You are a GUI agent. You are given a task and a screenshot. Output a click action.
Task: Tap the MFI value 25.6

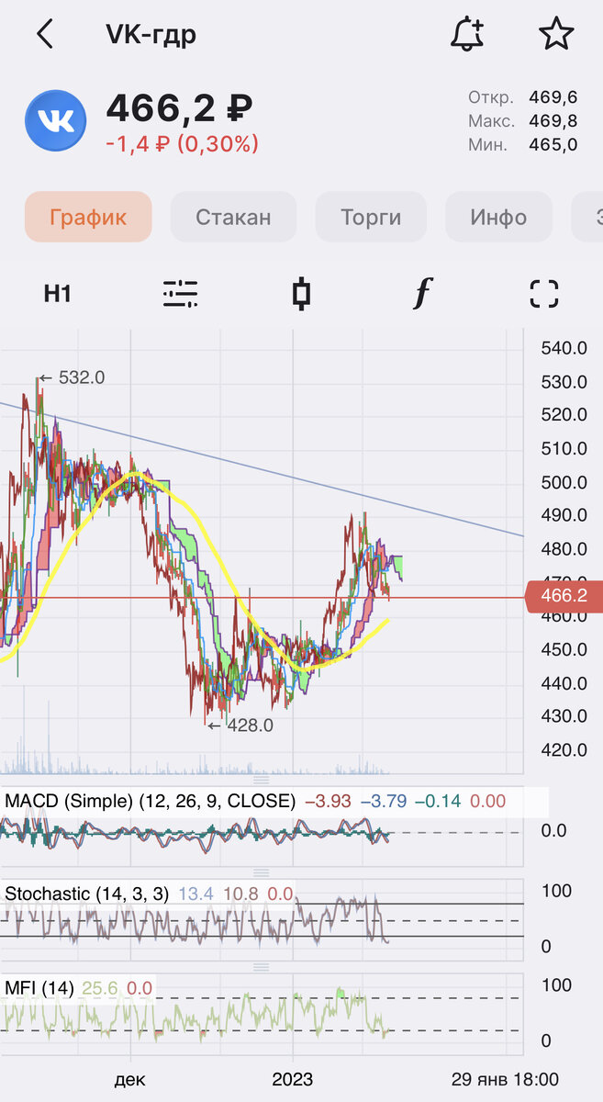point(99,987)
